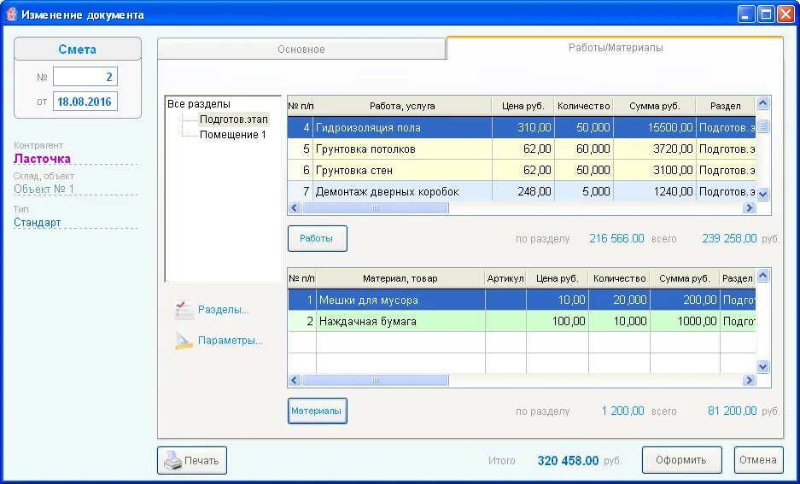Click the Стандарт type link
Viewport: 800px width, 484px height.
(x=38, y=222)
